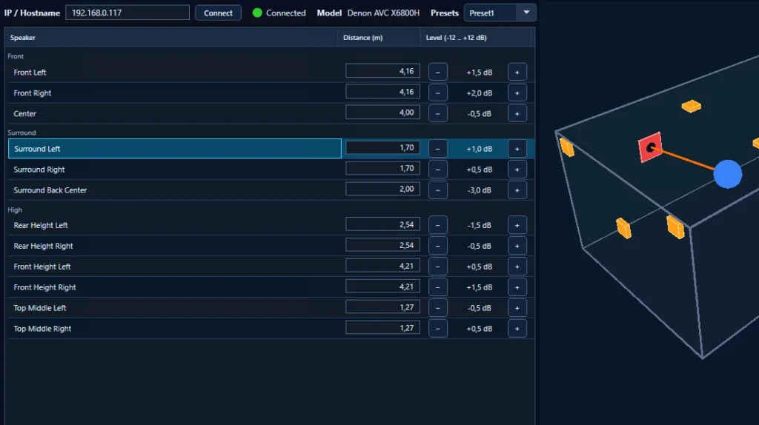Decrease Center speaker level

tap(437, 113)
